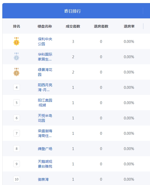This screenshot has height=185, width=150.
Task: Click the rank 5 number badge
Action: coord(17,103)
